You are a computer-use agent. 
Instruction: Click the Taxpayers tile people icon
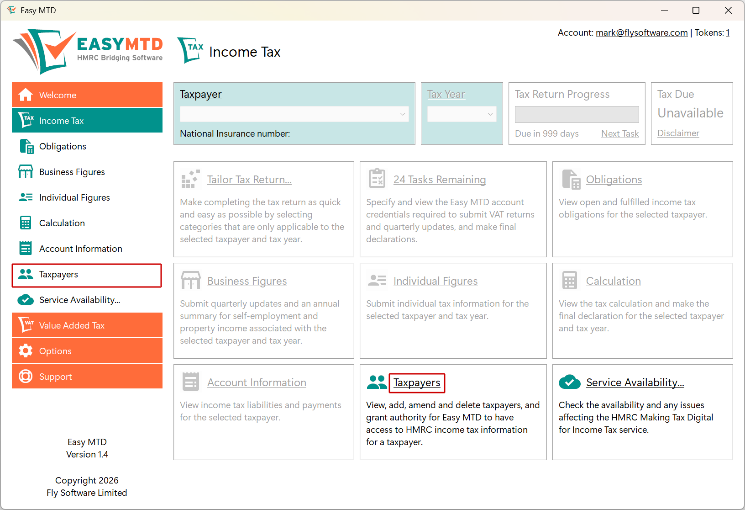(377, 382)
